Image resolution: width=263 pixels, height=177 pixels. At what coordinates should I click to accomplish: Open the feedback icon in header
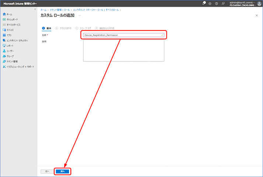[223, 4]
